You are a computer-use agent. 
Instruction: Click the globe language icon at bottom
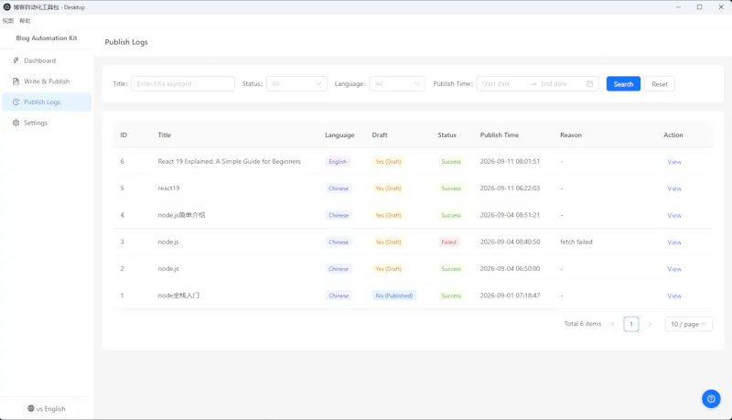tap(31, 408)
